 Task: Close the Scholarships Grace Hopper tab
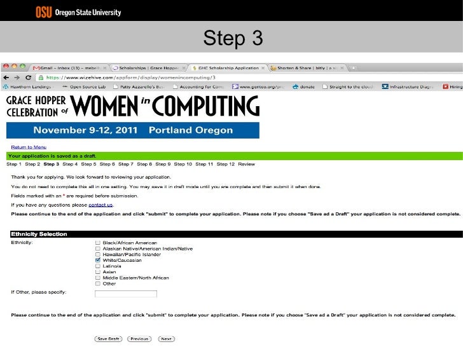tap(184, 68)
